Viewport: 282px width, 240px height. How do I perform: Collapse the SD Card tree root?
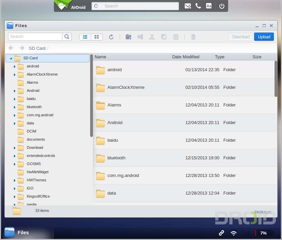point(11,58)
